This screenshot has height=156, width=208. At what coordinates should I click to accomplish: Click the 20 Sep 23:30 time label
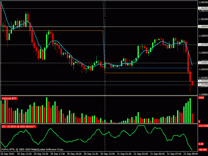pyautogui.click(x=107, y=154)
